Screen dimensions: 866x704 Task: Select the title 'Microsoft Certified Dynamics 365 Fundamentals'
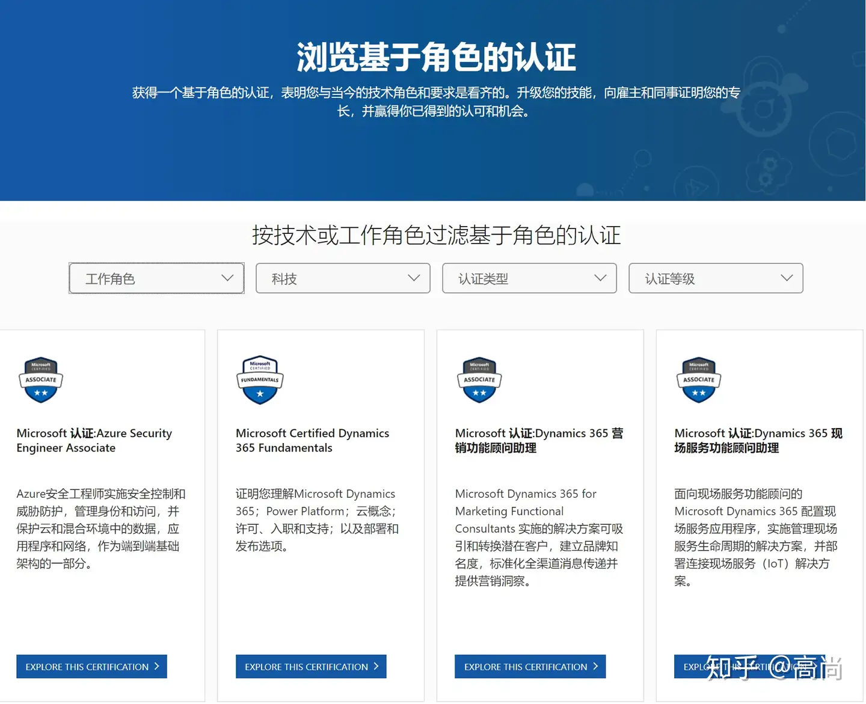tap(313, 441)
